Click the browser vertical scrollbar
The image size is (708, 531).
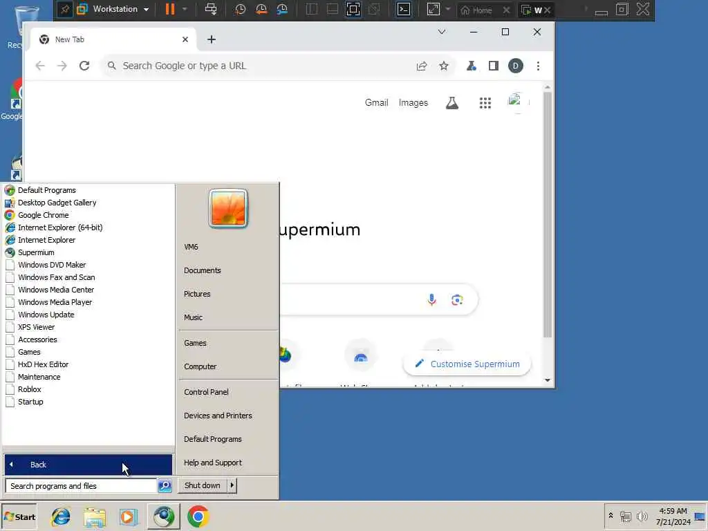548,214
